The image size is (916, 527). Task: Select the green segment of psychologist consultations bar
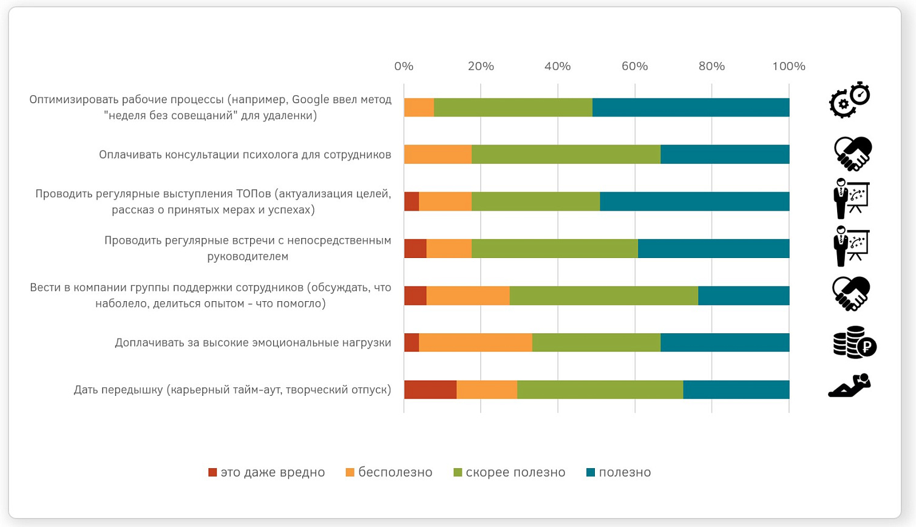(x=566, y=154)
